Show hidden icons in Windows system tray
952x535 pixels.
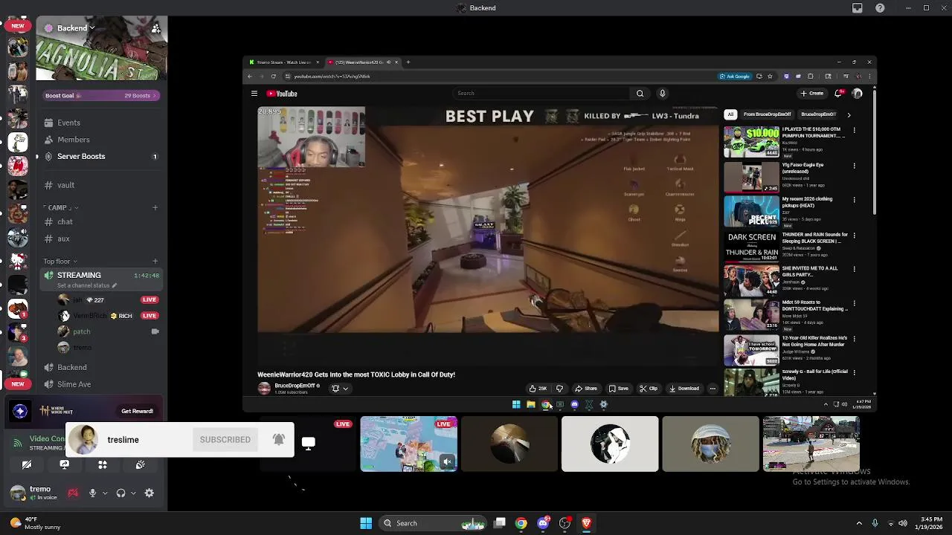[x=859, y=523]
